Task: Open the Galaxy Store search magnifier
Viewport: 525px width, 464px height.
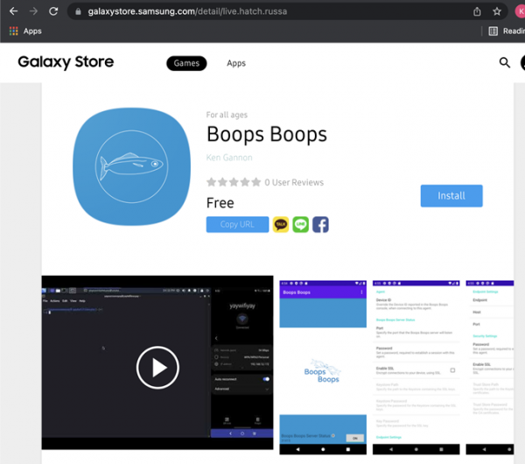Action: (x=505, y=63)
